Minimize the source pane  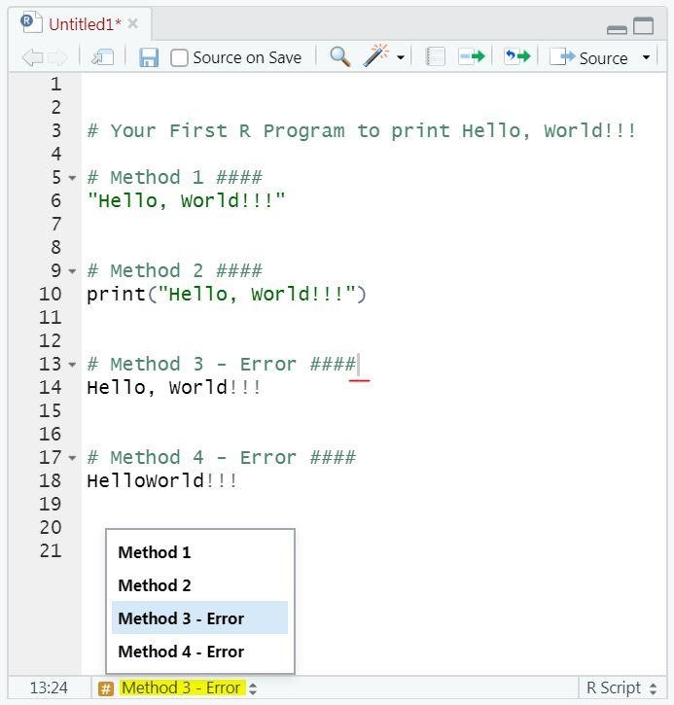617,30
